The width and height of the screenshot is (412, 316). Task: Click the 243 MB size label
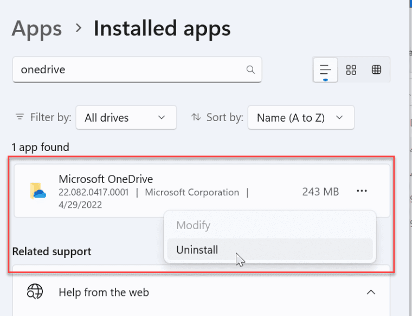pyautogui.click(x=320, y=191)
